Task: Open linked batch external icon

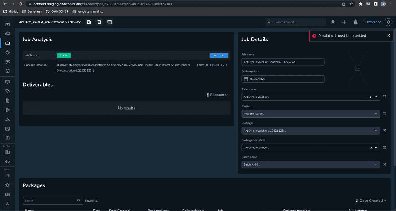Action: (385, 164)
